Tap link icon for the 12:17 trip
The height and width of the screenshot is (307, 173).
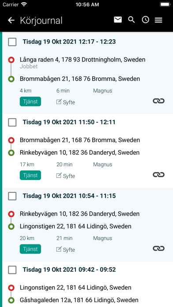(x=158, y=101)
